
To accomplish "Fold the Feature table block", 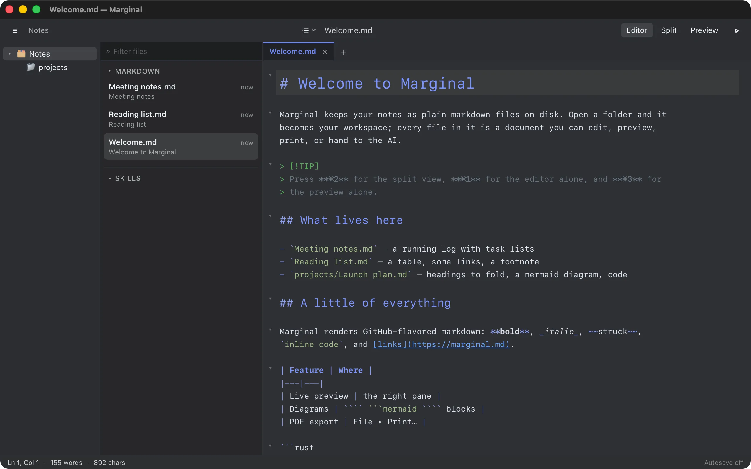I will [x=270, y=368].
